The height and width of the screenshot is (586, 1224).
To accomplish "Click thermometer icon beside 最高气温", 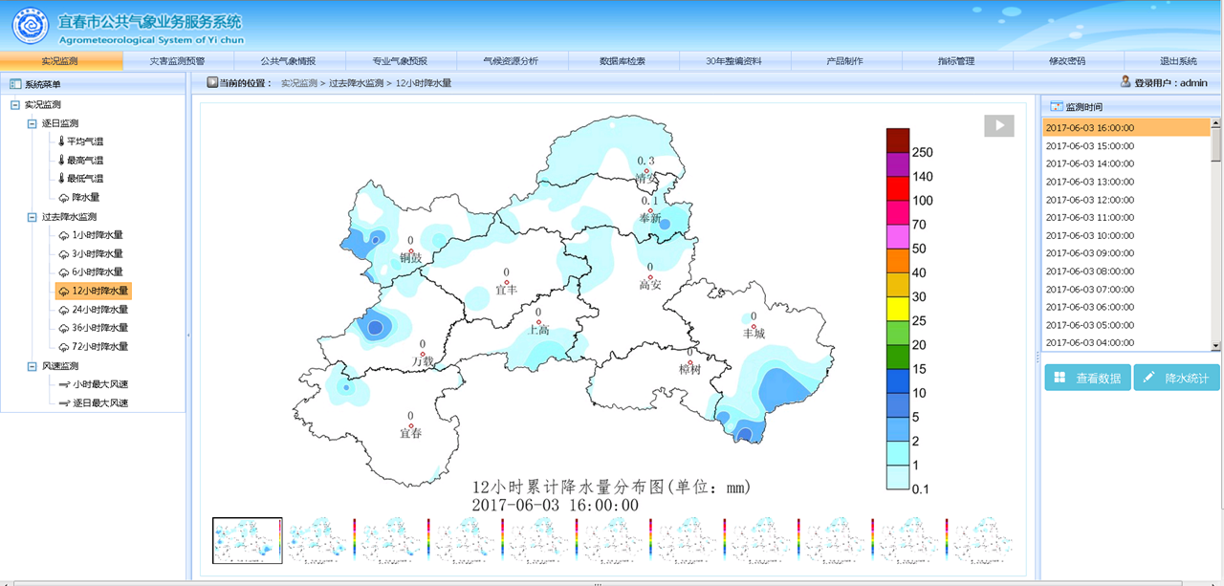I will [x=61, y=161].
